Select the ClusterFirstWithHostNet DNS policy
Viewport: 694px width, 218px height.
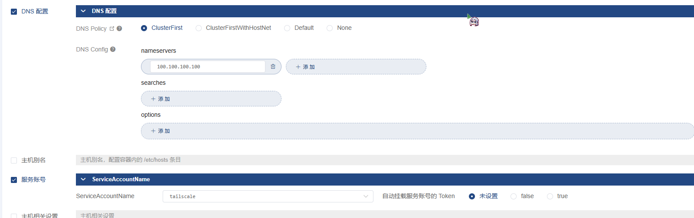point(199,28)
